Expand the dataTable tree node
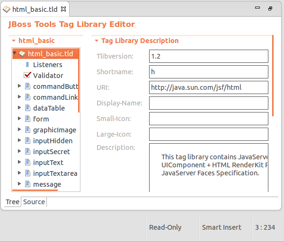 [x=19, y=108]
